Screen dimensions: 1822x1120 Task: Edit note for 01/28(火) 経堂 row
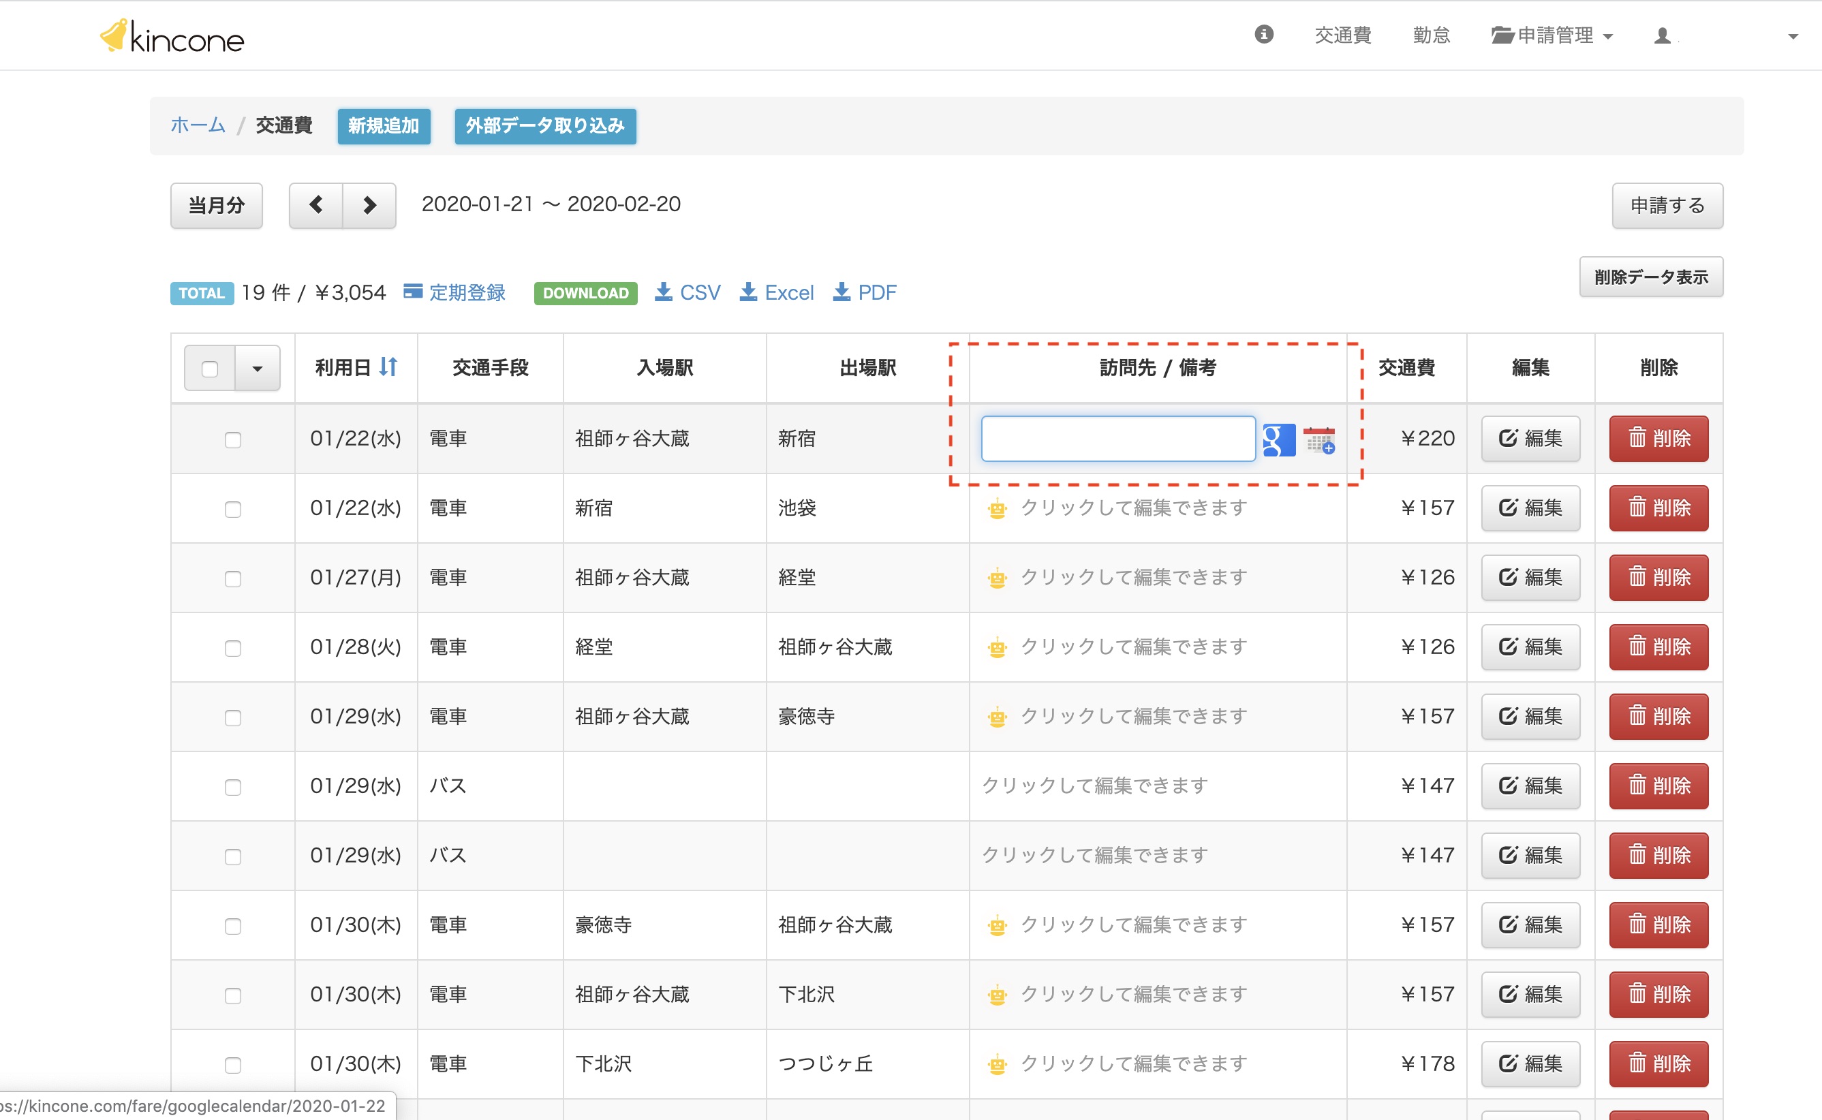click(x=1133, y=647)
